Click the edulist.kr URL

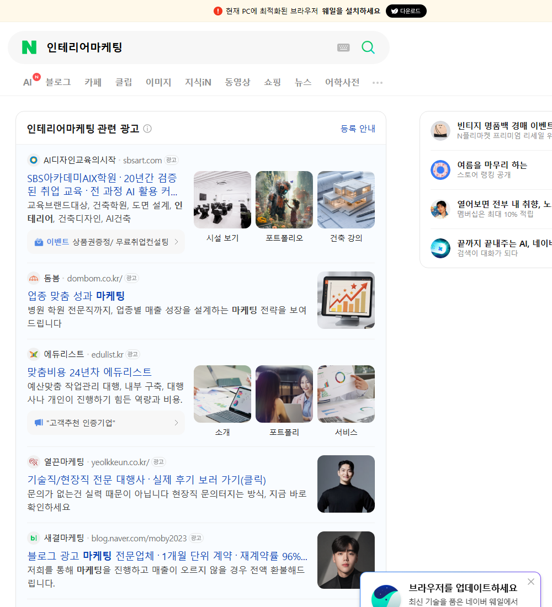point(107,355)
